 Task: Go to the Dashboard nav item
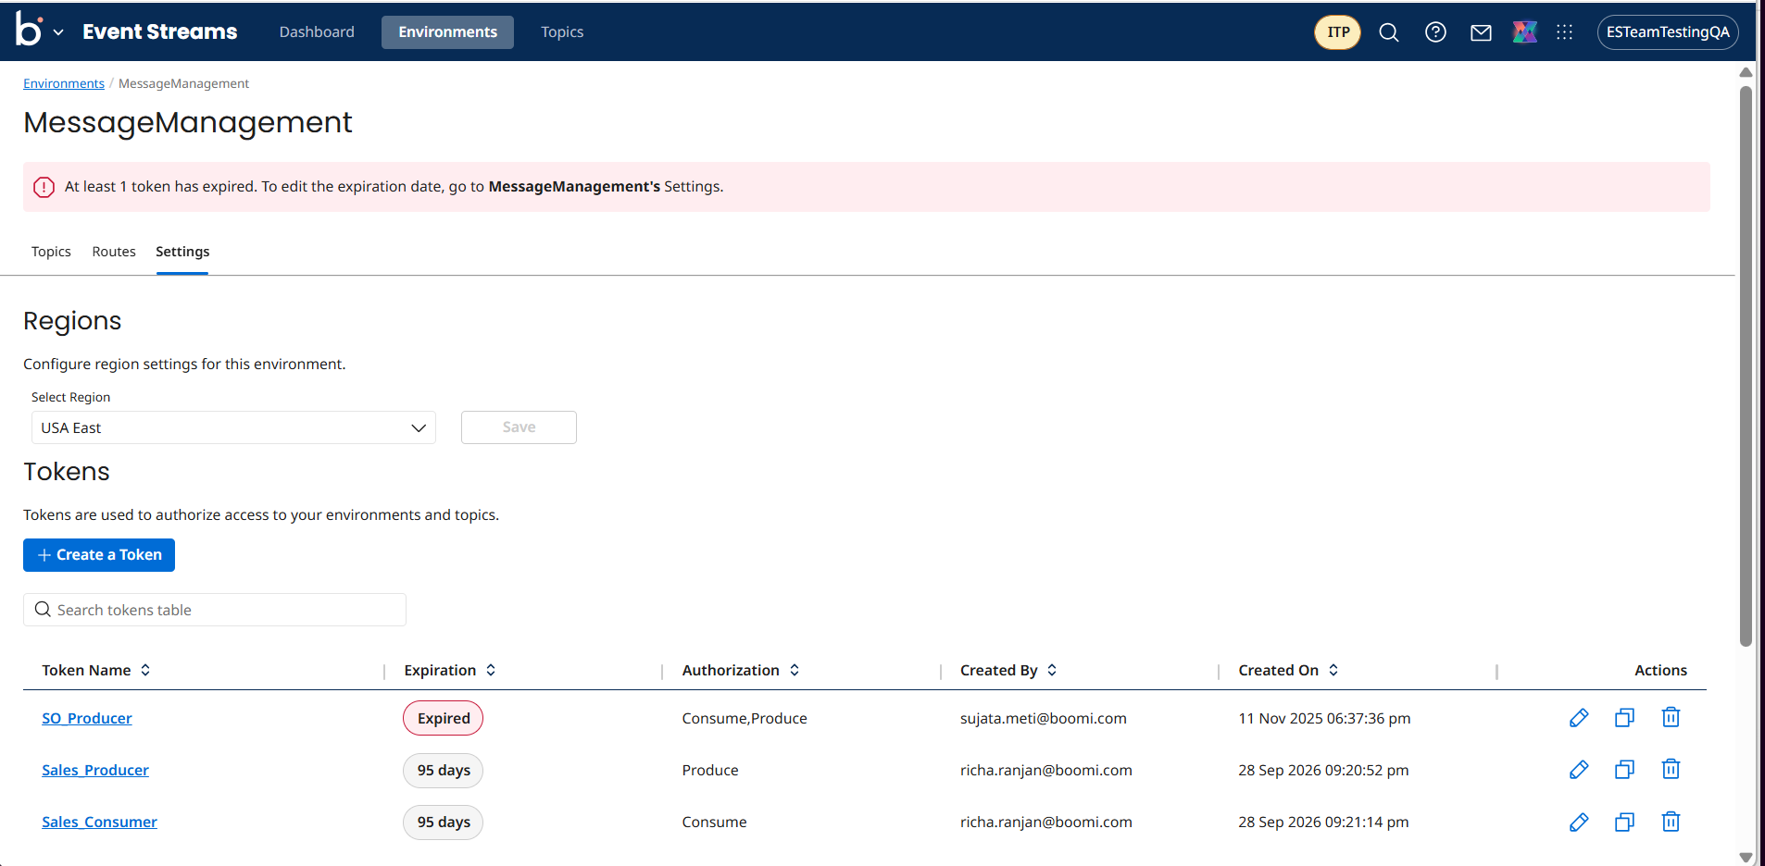317,32
